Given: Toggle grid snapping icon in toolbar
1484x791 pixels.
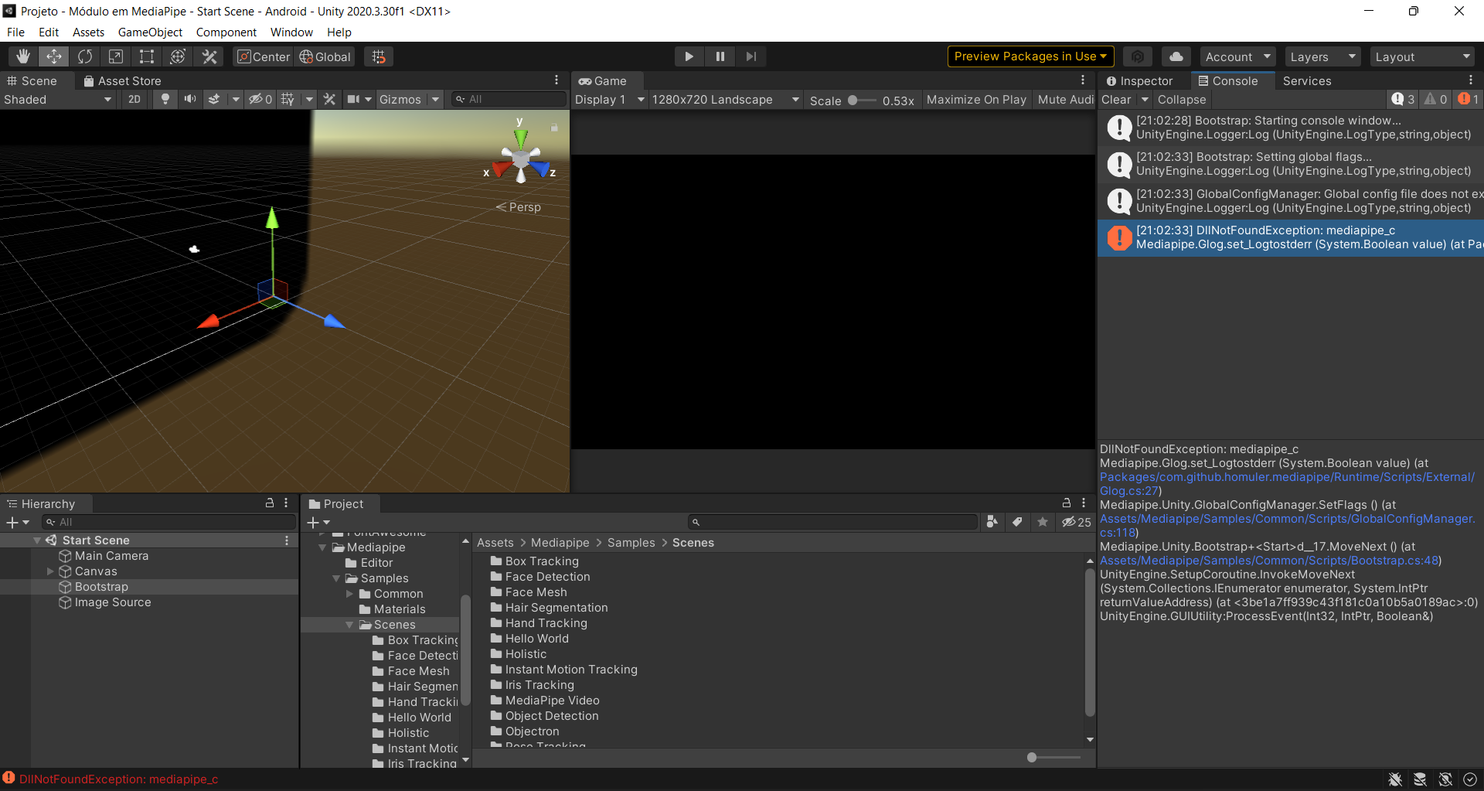Looking at the screenshot, I should (x=379, y=56).
